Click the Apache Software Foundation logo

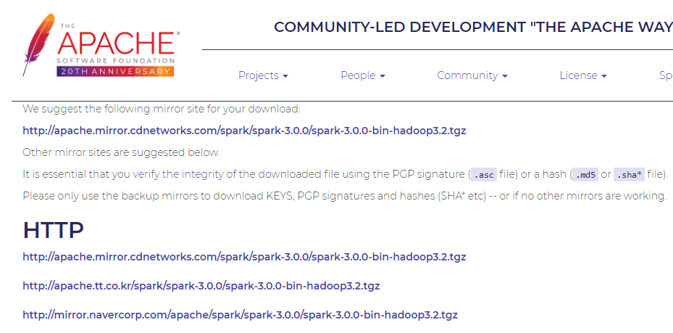(x=101, y=45)
